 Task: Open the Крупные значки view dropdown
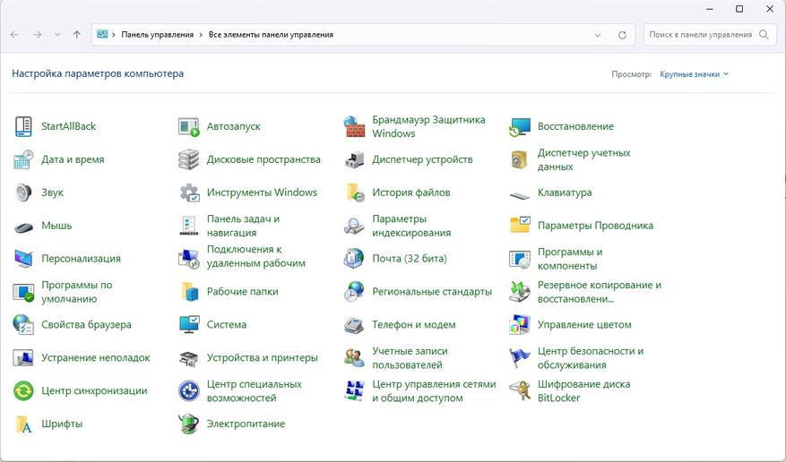point(695,74)
